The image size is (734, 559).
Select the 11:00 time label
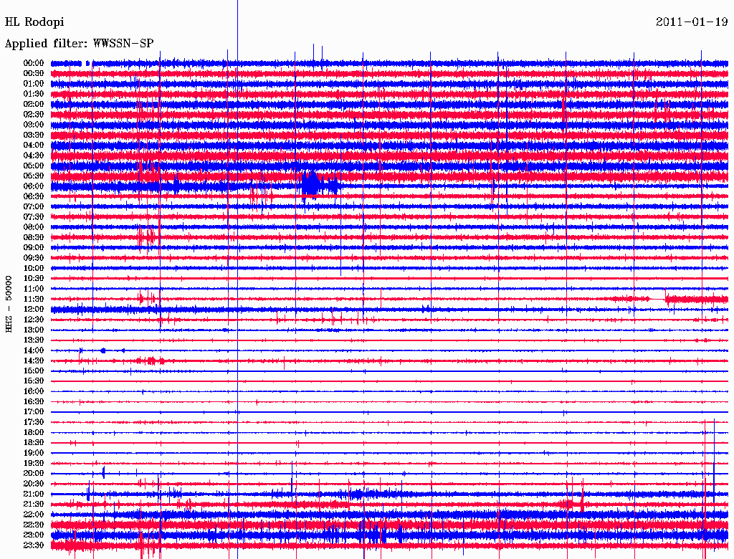click(x=34, y=289)
